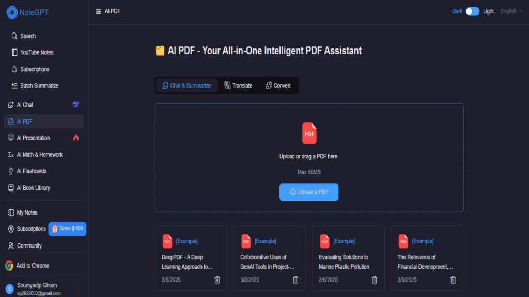Click the PDF icon on the Collaborative Uses card
Viewport: 529px width, 297px height.
point(246,241)
